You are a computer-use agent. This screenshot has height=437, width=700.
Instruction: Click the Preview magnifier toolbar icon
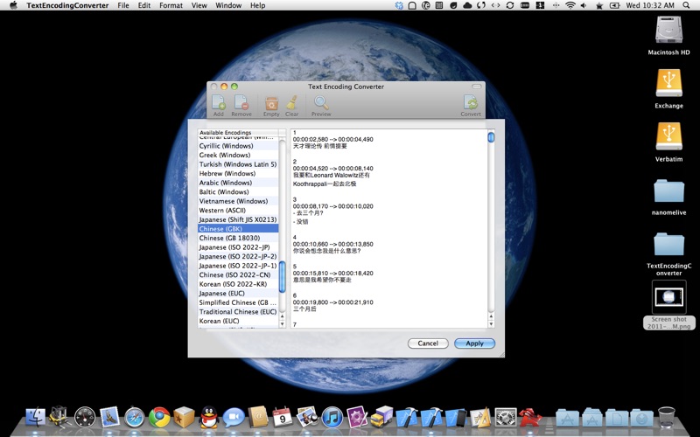321,103
